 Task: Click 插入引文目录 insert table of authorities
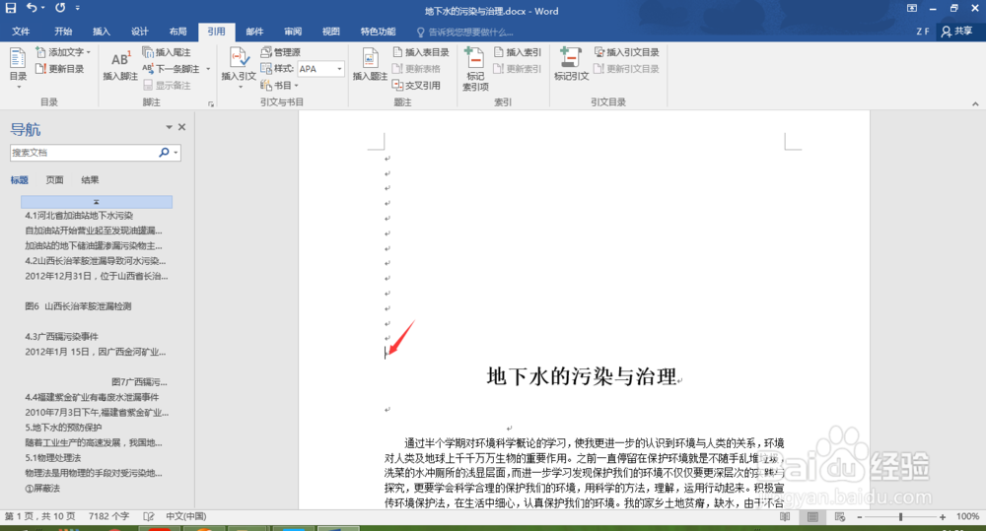[x=627, y=52]
